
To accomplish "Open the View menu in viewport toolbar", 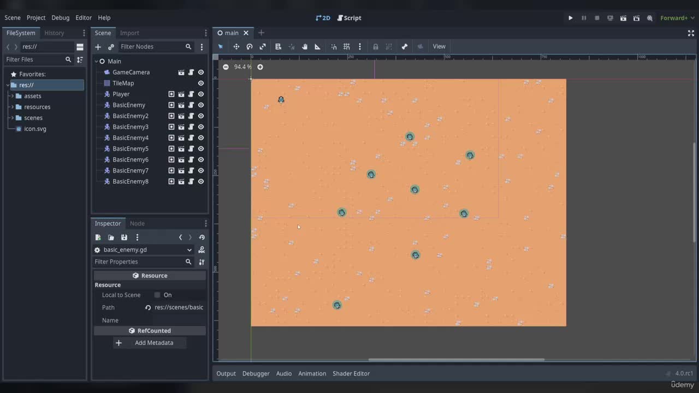I will [x=439, y=46].
